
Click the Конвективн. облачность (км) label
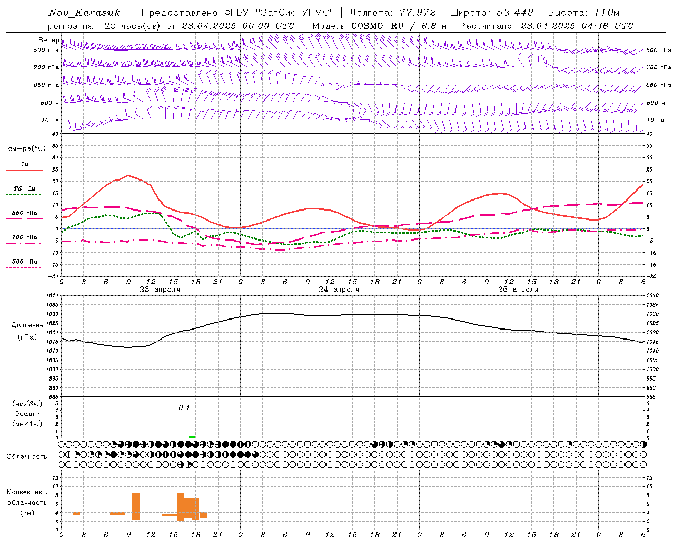(x=27, y=502)
